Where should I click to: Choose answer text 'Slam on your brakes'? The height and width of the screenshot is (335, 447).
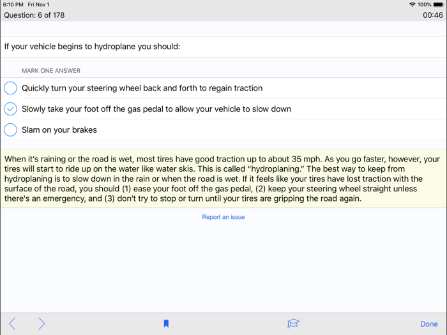click(x=59, y=130)
